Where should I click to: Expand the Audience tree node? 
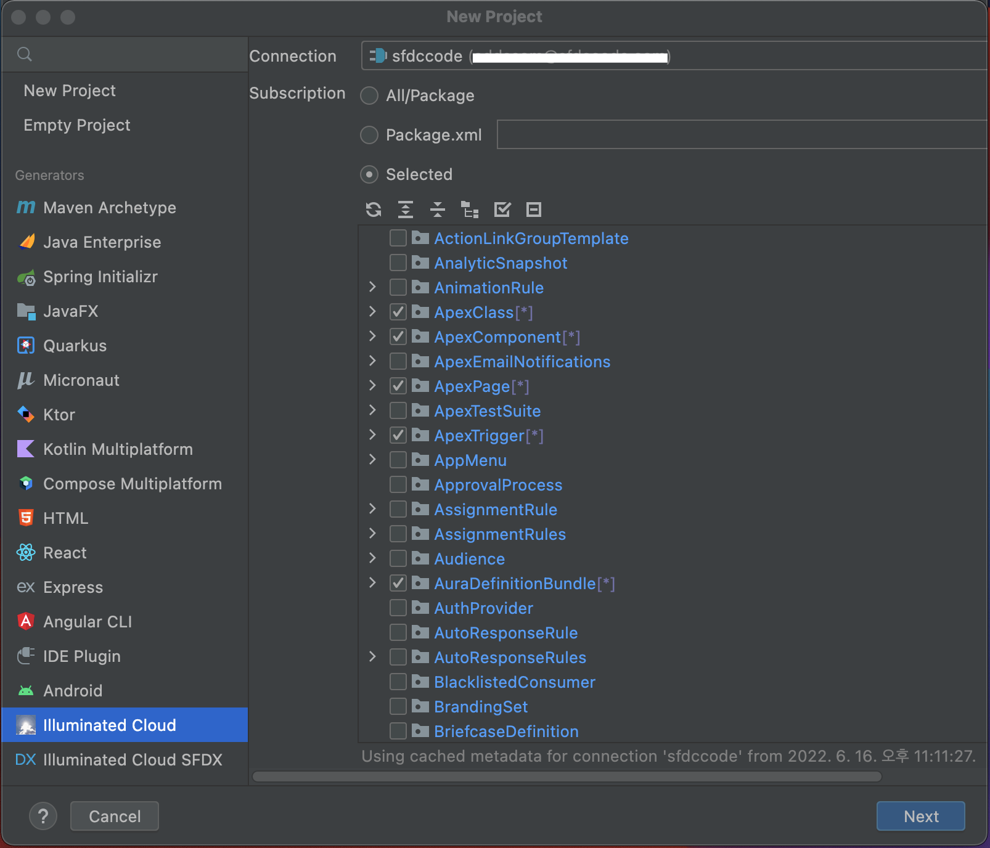pyautogui.click(x=372, y=558)
